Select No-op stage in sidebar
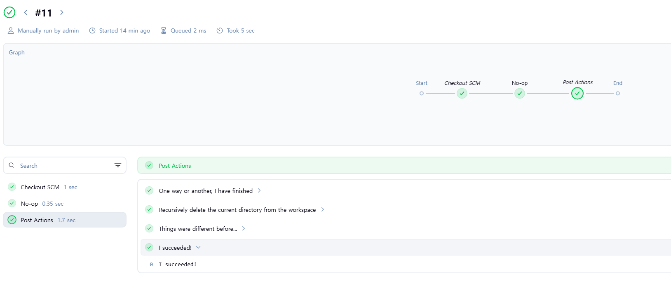 pyautogui.click(x=65, y=204)
